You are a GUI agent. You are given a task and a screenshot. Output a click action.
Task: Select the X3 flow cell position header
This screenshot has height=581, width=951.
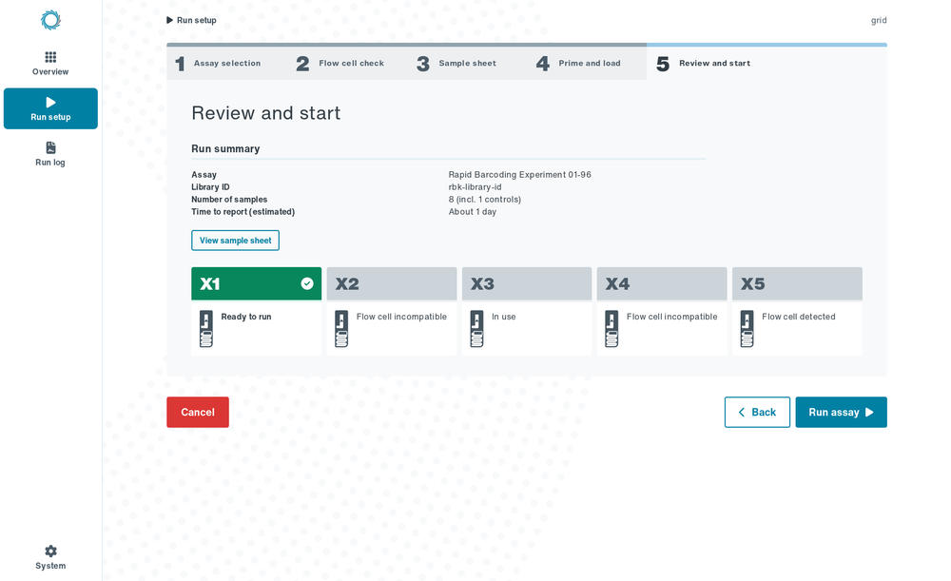[x=527, y=283]
